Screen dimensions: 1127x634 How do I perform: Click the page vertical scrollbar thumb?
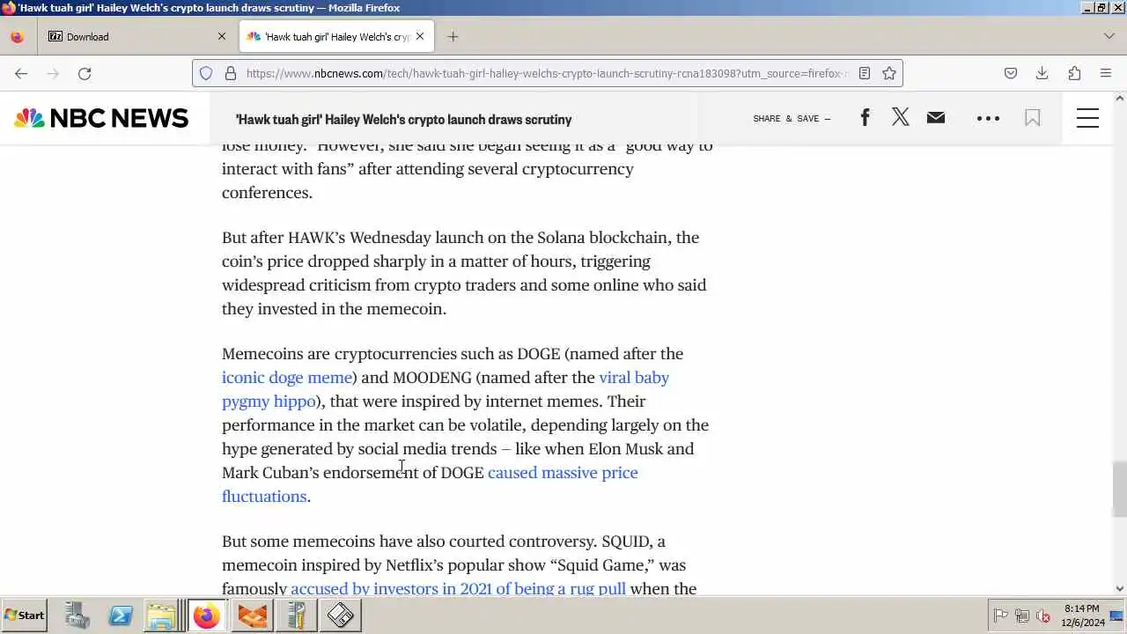pyautogui.click(x=1120, y=490)
